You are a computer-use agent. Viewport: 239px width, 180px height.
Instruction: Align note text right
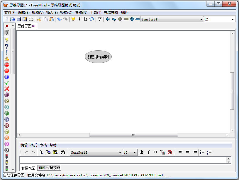[x=195, y=152]
